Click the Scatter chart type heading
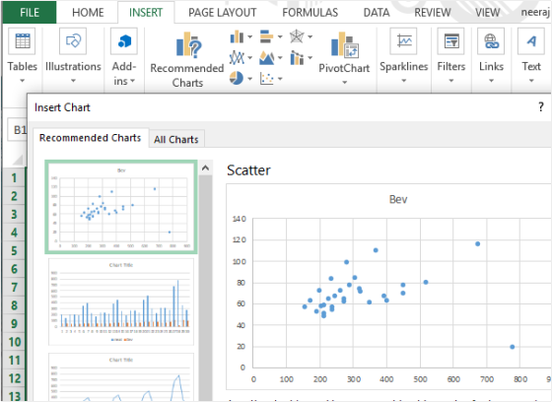This screenshot has width=552, height=402. point(248,170)
